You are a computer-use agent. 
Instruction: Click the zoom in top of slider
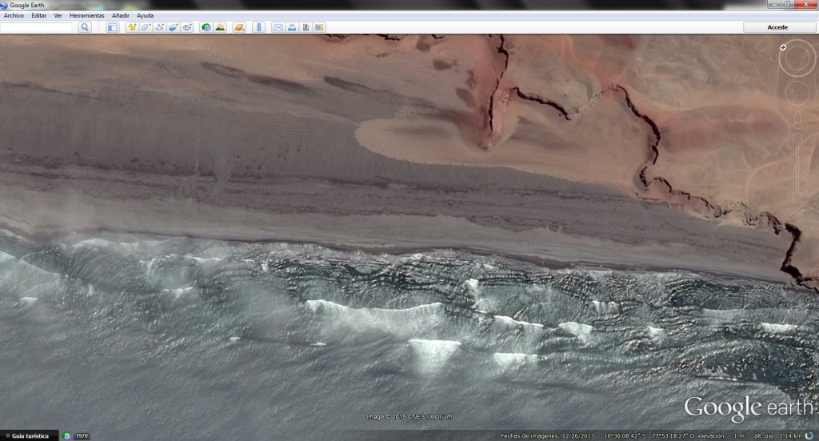pos(797,138)
